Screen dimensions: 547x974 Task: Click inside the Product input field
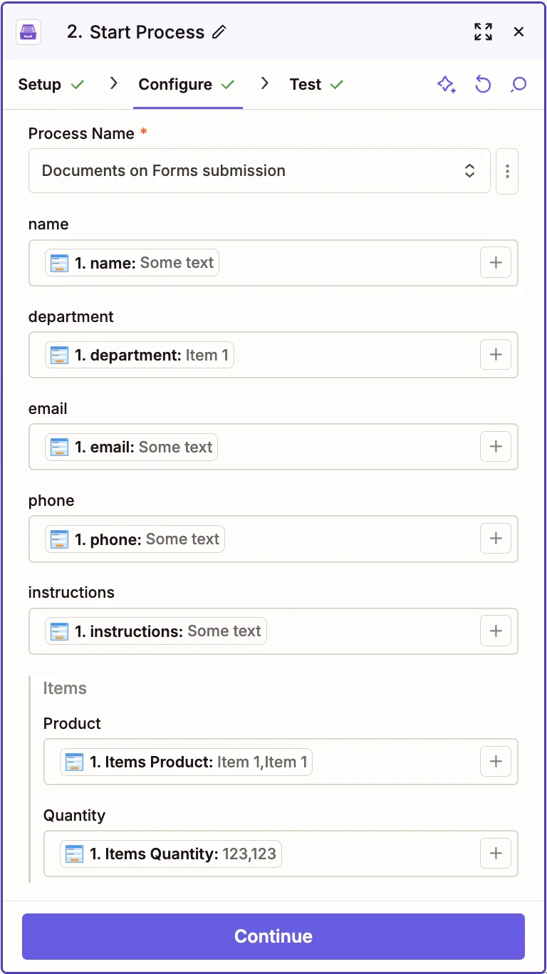281,762
